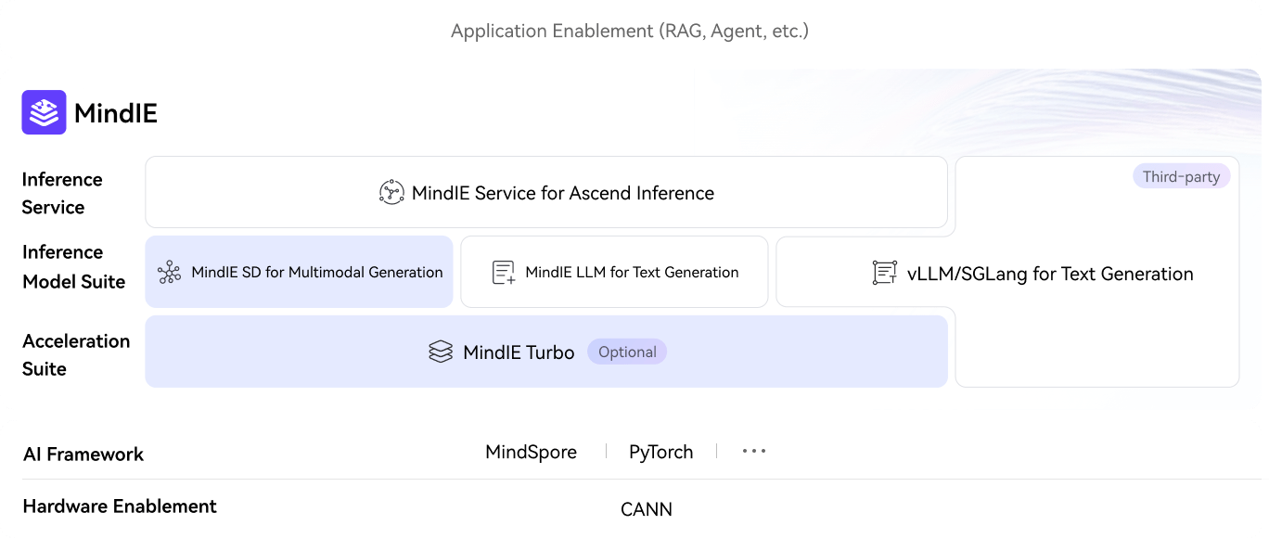The height and width of the screenshot is (538, 1269).
Task: Click the MindIE Service network icon
Action: tap(391, 193)
